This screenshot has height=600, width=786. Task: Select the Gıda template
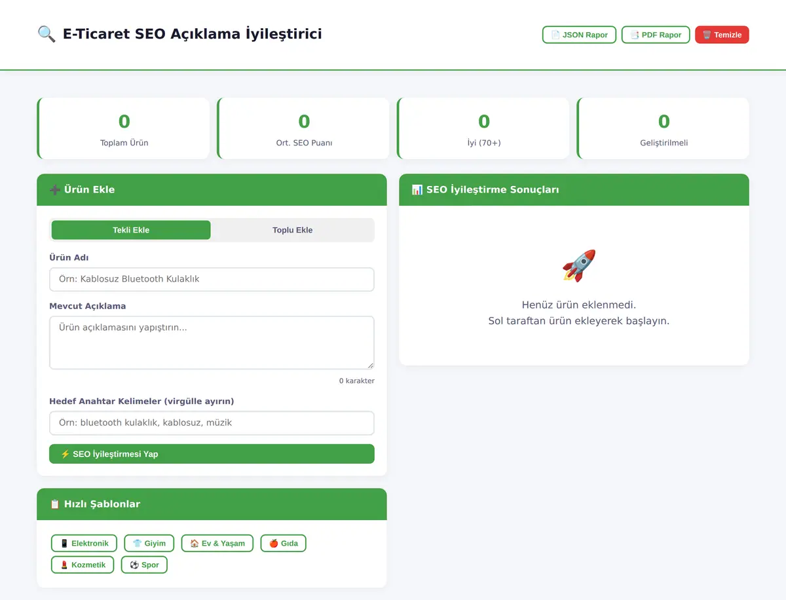[284, 543]
